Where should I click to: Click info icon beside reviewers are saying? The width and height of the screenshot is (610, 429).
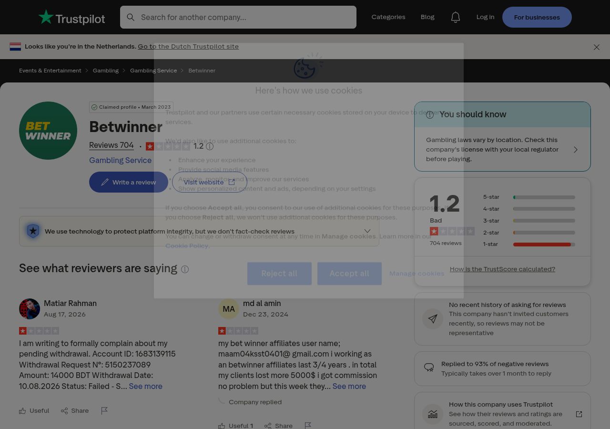point(185,269)
